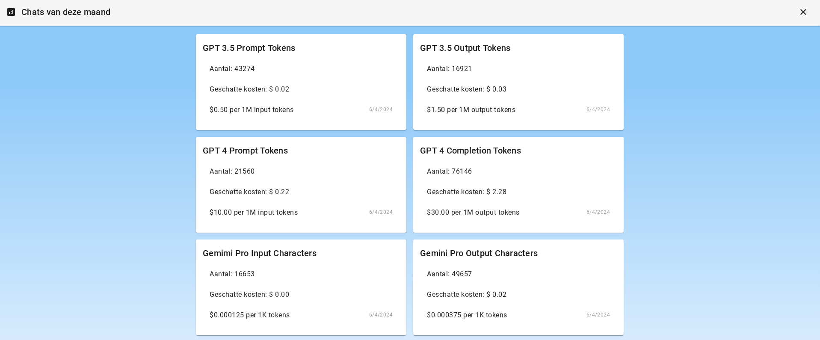Screen dimensions: 820x340
Task: Select '$0.000125 per 1K tokens' text
Action: 250,315
